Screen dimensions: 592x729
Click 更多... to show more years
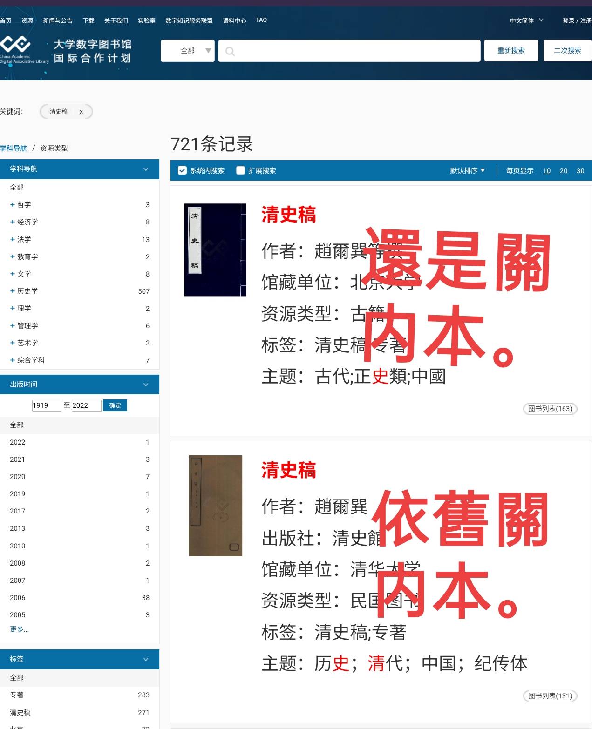pos(19,629)
